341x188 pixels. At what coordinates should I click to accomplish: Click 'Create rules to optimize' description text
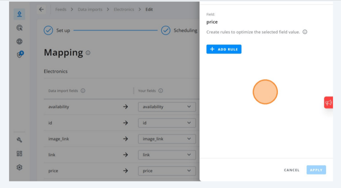coord(253,32)
